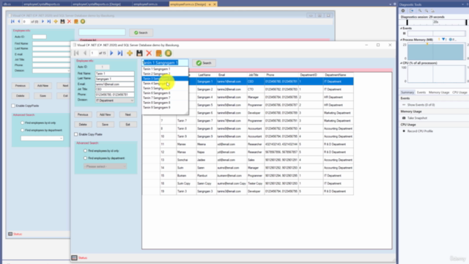Floppy save icon in background designer form toolbar
This screenshot has width=469, height=264.
click(x=62, y=21)
